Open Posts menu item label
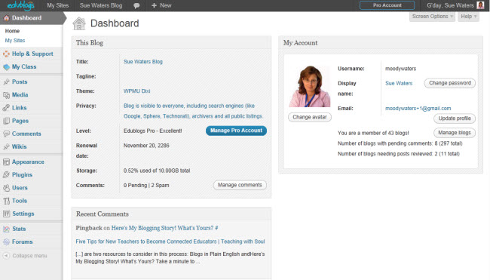 (x=20, y=82)
